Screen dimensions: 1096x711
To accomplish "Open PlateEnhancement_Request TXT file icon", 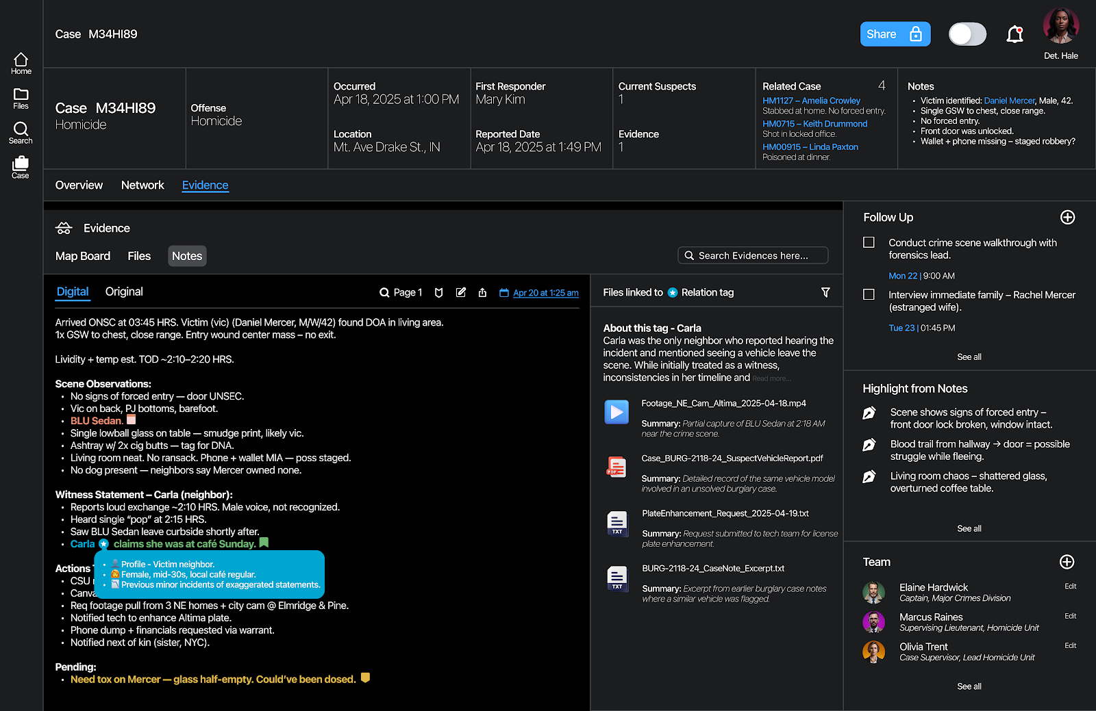I will click(617, 523).
